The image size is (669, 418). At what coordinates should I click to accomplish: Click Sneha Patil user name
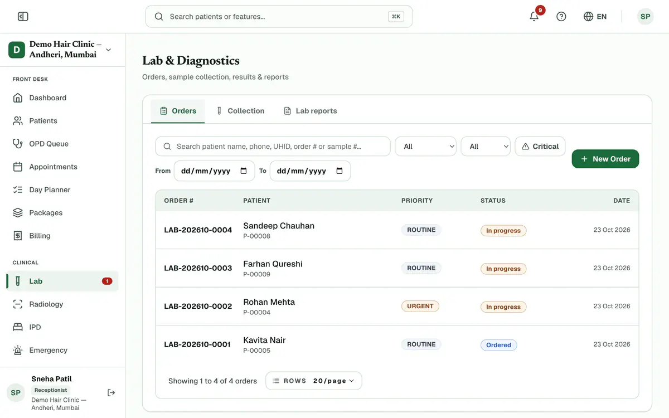[x=51, y=379]
